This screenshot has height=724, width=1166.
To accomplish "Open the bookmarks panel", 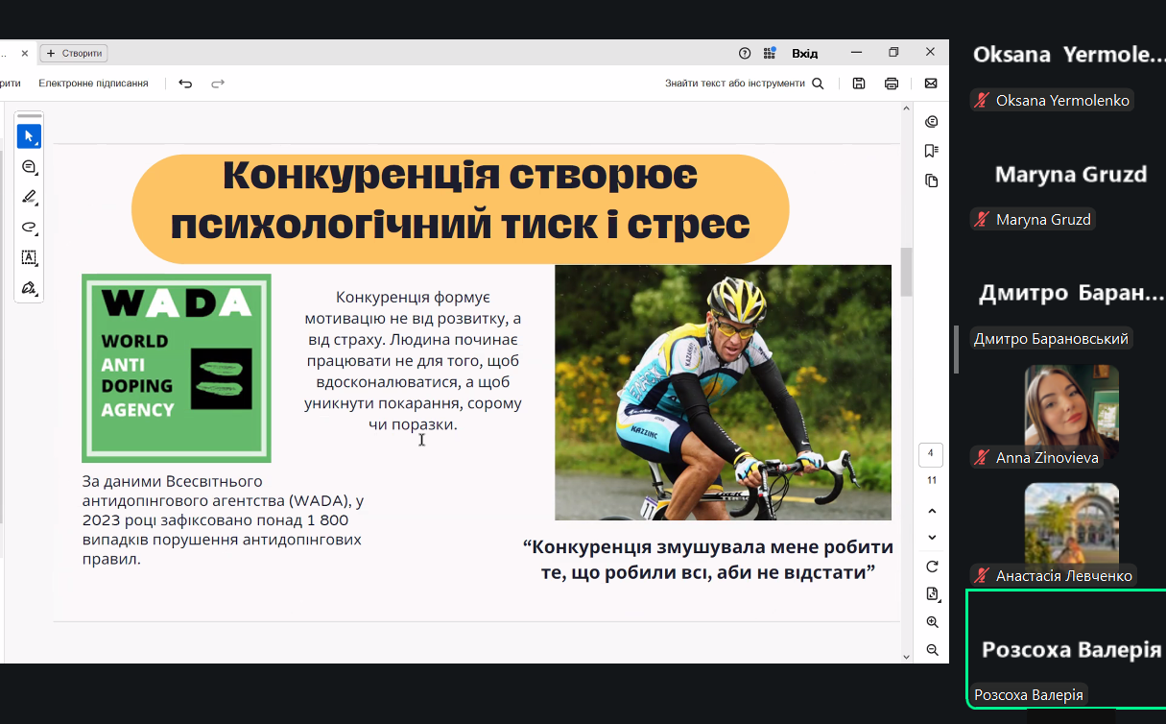I will tap(931, 151).
